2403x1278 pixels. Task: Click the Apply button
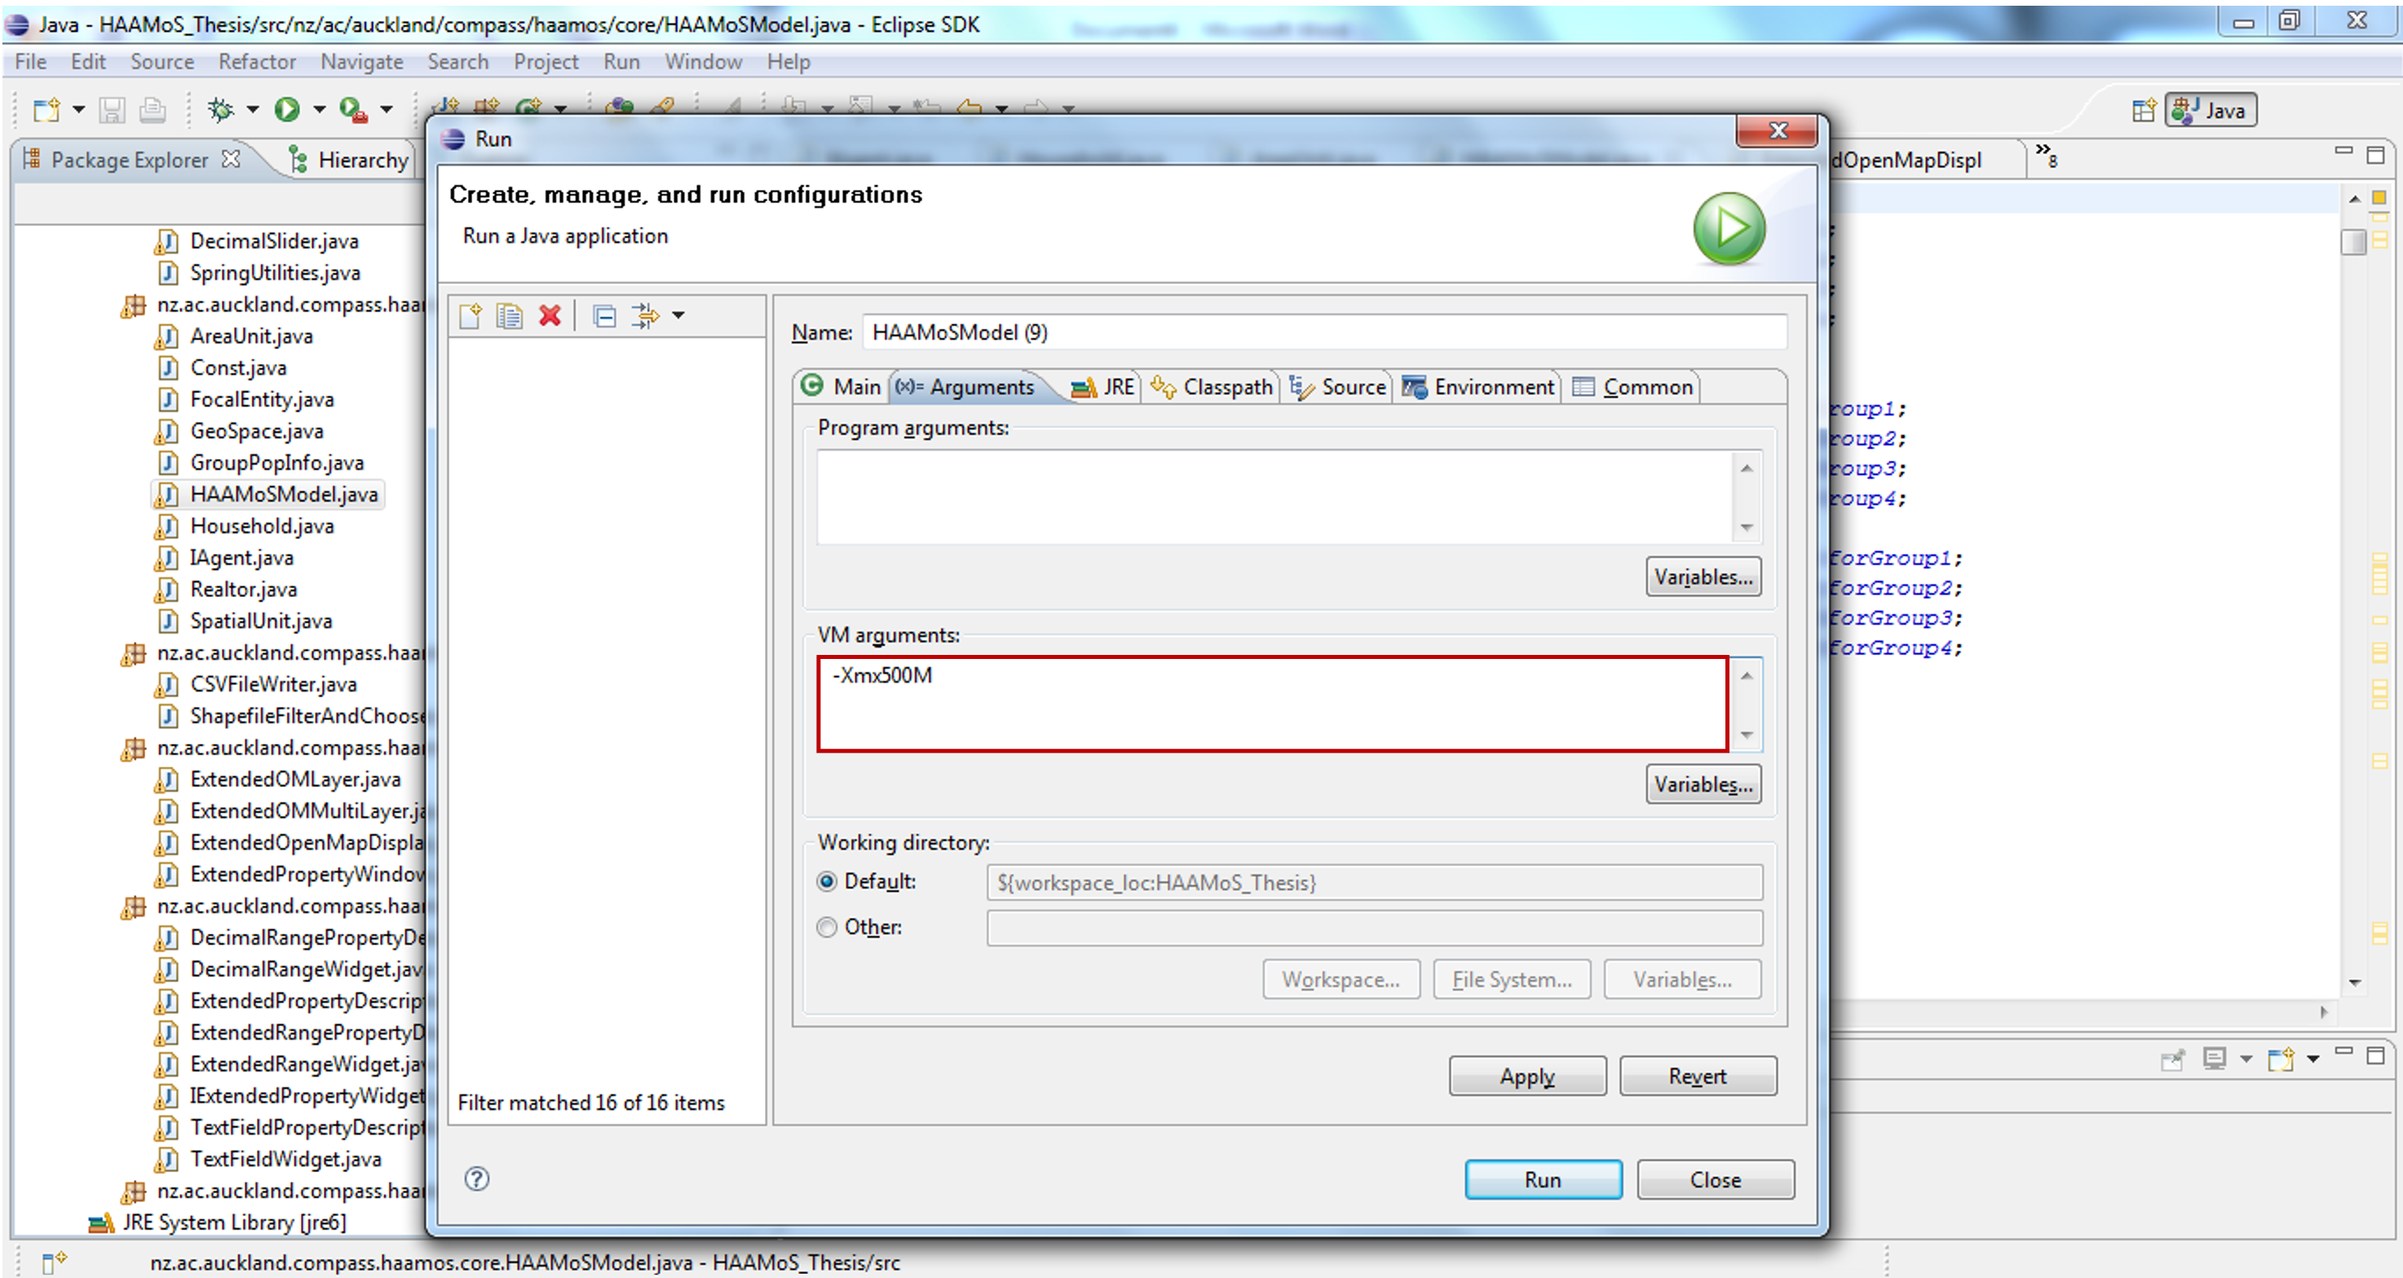tap(1527, 1077)
